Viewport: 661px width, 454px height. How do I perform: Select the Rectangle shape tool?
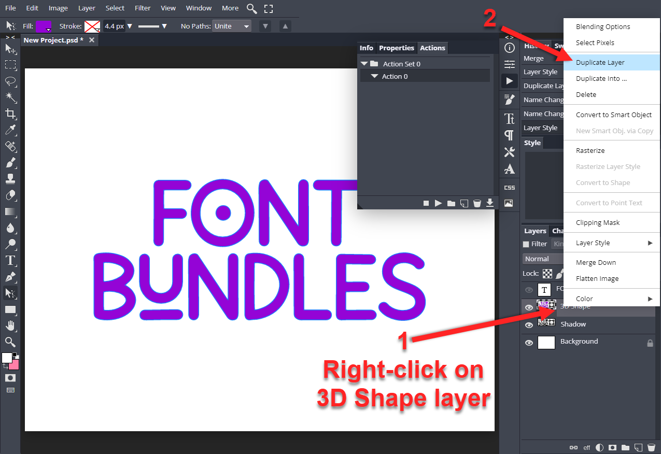point(10,309)
